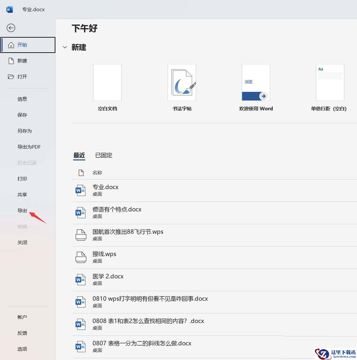Screen dimensions: 357x360
Task: Click the file icon for 国航首次推出88飞行节.wps
Action: [x=81, y=235]
